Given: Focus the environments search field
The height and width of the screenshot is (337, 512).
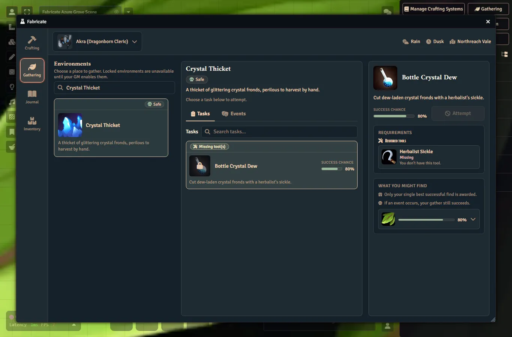Looking at the screenshot, I should [114, 88].
